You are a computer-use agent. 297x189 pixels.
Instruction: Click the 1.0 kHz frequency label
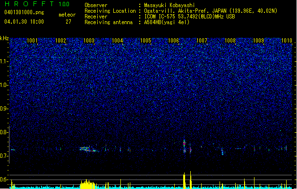pos(4,85)
